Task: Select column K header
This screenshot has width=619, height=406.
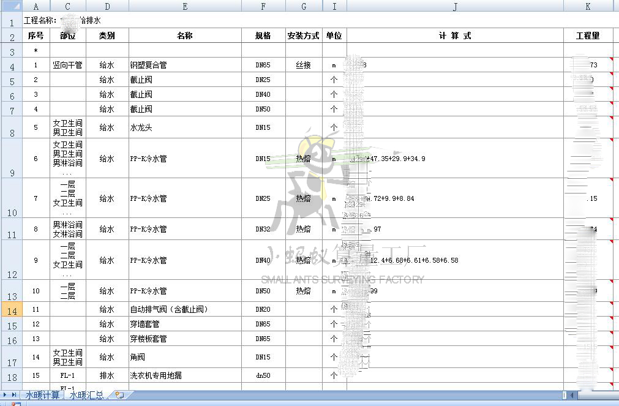Action: [588, 6]
